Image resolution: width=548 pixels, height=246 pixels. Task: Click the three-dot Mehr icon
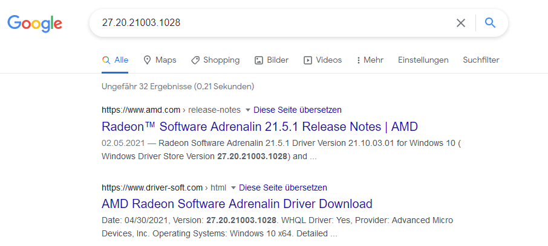coord(358,60)
